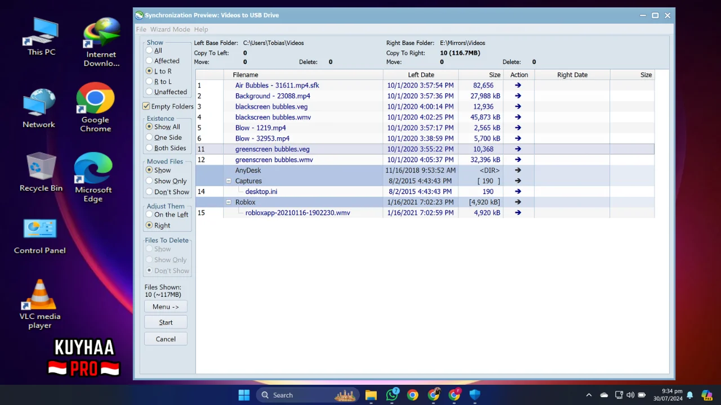
Task: Open the Recycle Bin desktop icon
Action: 41,172
